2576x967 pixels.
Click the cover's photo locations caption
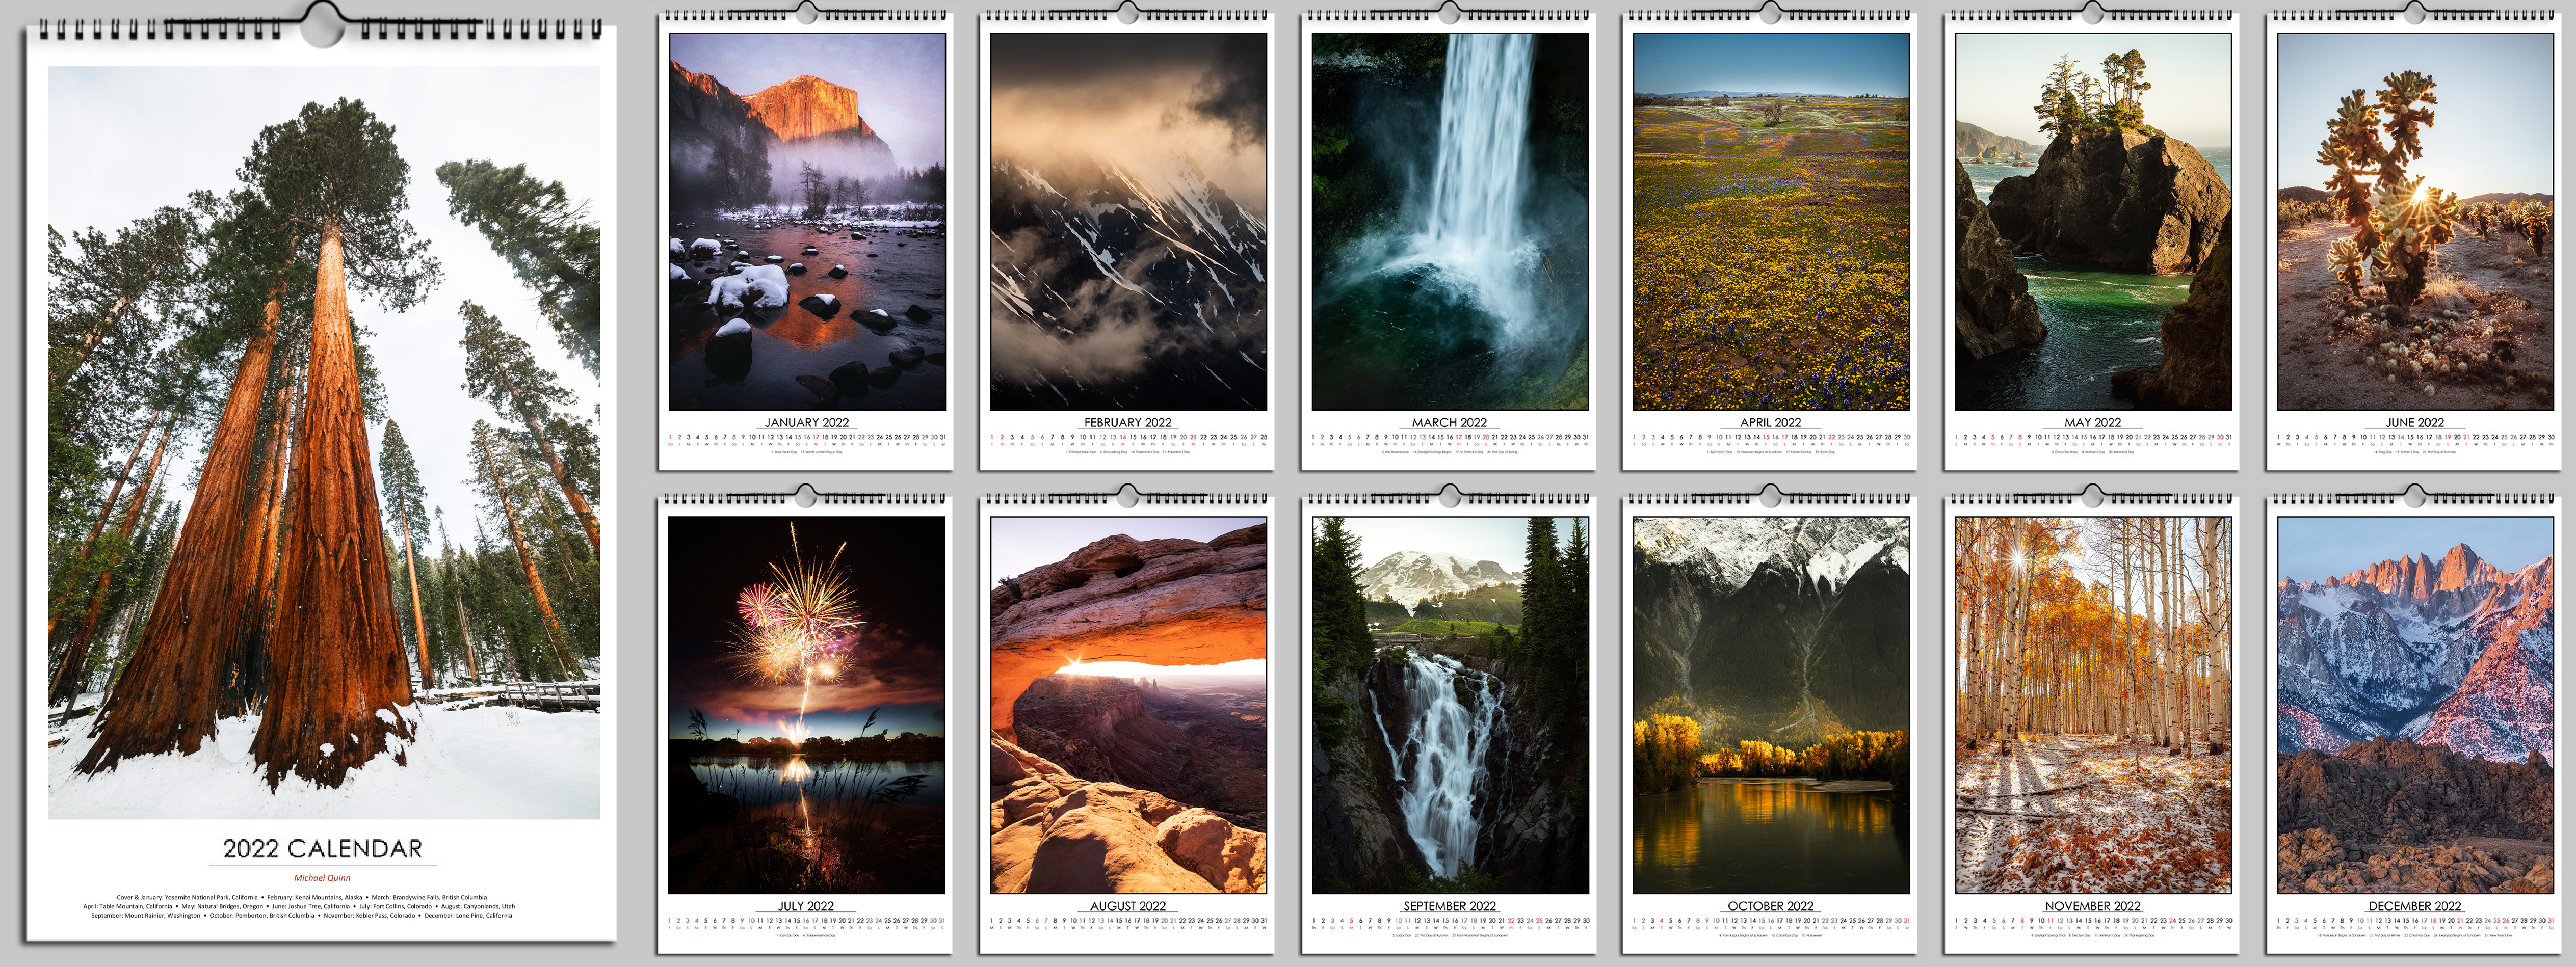300,906
